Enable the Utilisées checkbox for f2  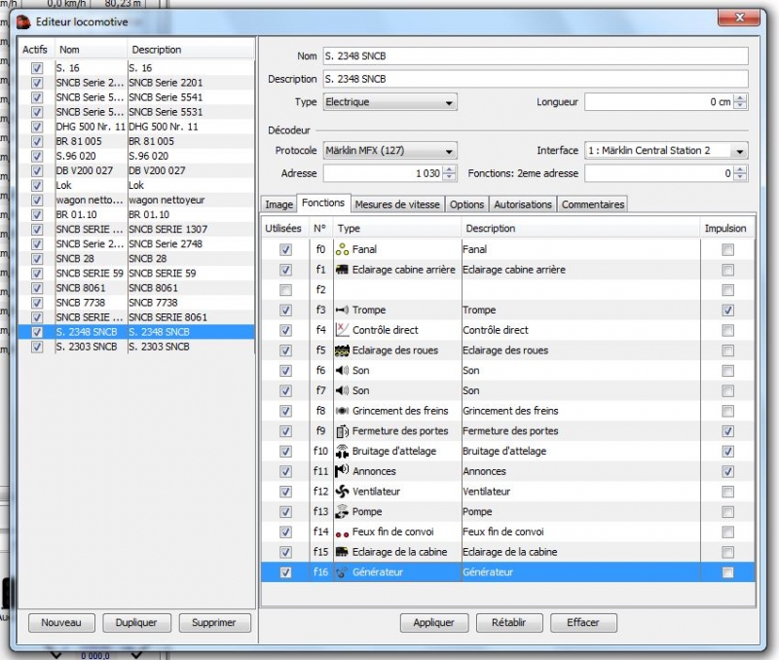(286, 290)
